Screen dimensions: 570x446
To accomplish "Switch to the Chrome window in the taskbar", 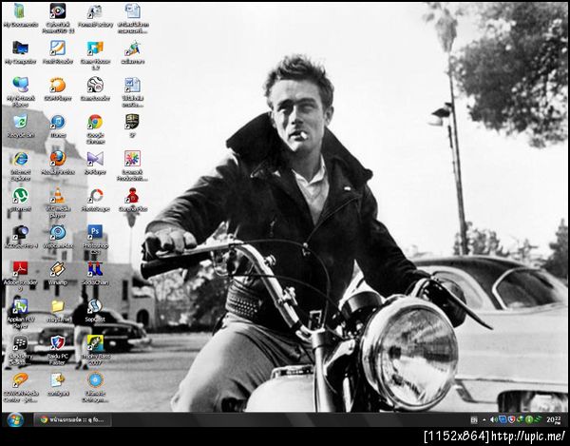I will pos(72,419).
